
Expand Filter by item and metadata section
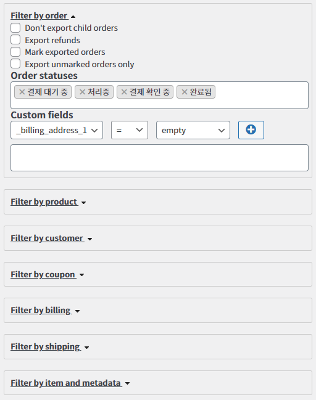click(x=70, y=383)
